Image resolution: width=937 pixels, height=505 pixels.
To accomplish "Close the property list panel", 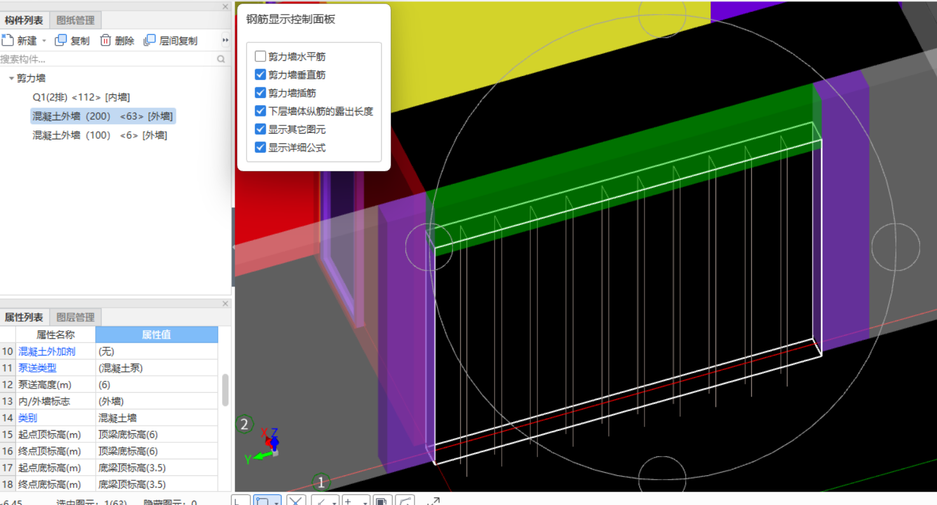I will tap(225, 304).
